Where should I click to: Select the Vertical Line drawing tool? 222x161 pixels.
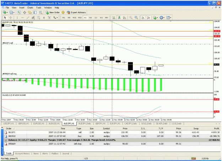(17, 18)
